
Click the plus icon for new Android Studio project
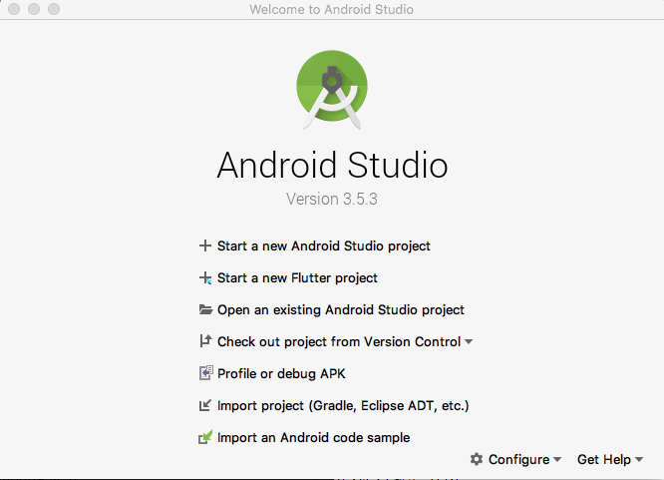click(205, 245)
